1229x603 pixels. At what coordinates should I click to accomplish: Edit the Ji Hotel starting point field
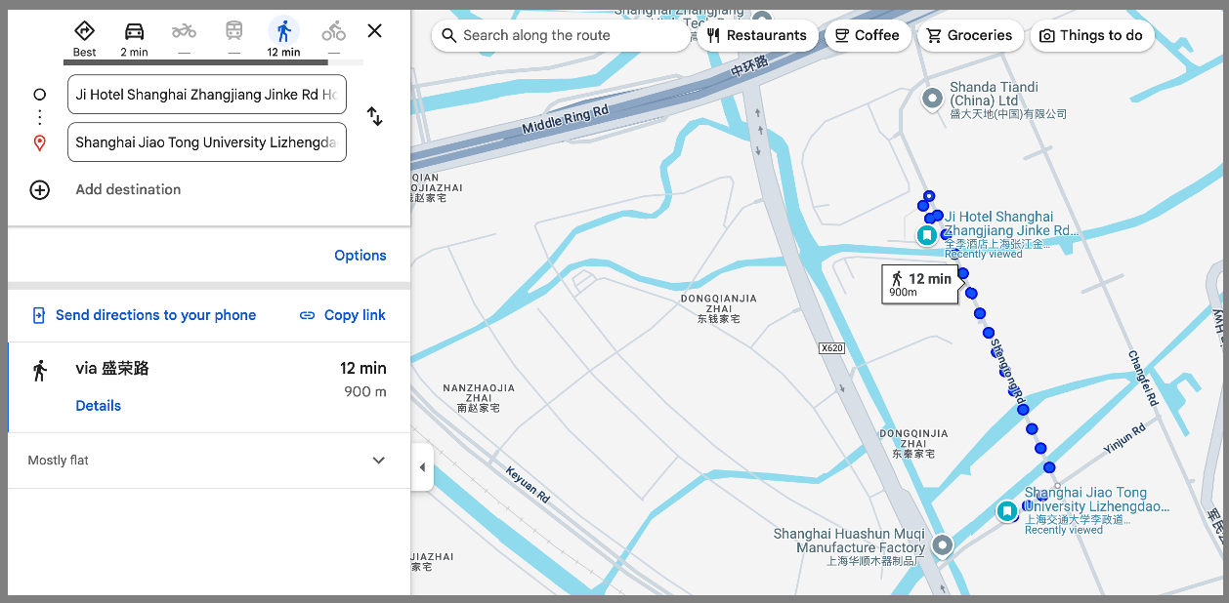[x=207, y=95]
